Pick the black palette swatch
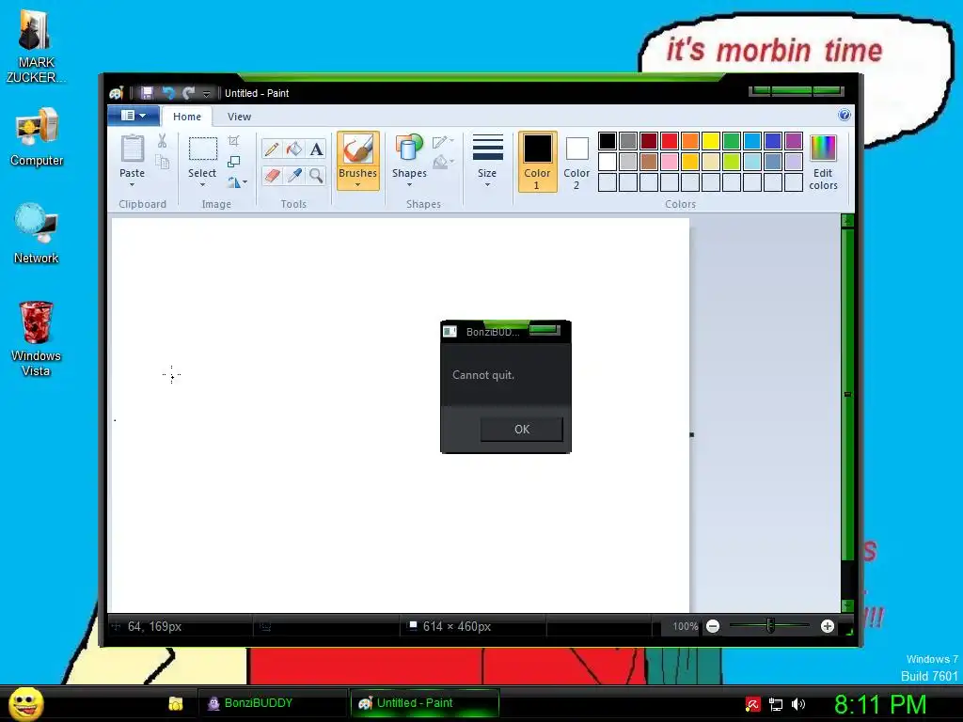Viewport: 963px width, 722px height. [x=608, y=141]
